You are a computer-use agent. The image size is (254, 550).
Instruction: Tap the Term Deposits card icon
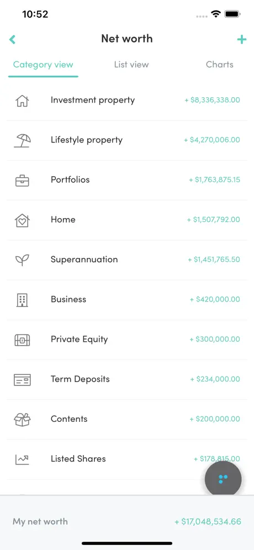22,380
